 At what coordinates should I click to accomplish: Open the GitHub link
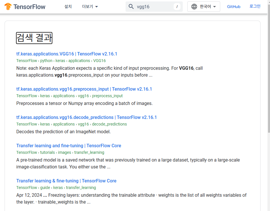[x=234, y=7]
